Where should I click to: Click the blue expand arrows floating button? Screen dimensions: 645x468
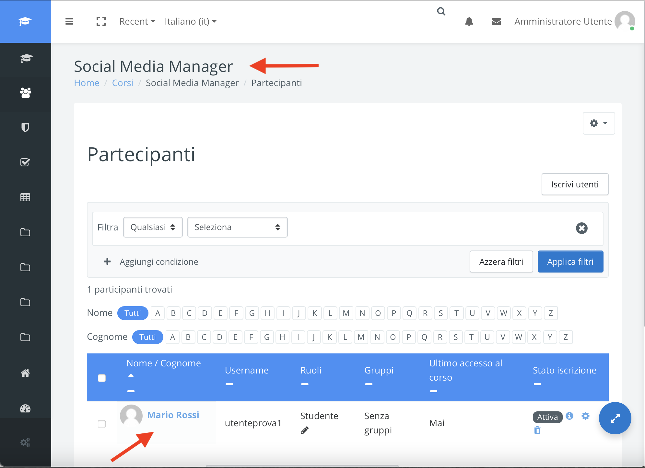(615, 418)
